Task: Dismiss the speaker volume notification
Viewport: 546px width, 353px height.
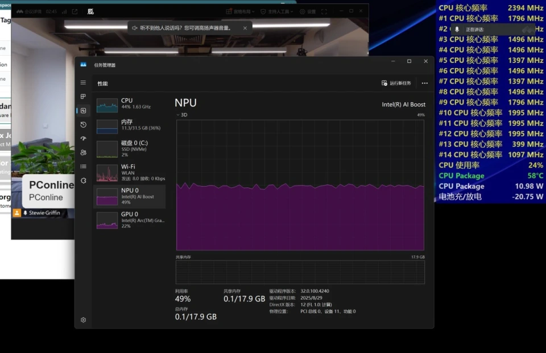Action: pyautogui.click(x=245, y=28)
